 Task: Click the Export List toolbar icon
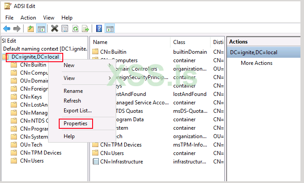point(85,29)
